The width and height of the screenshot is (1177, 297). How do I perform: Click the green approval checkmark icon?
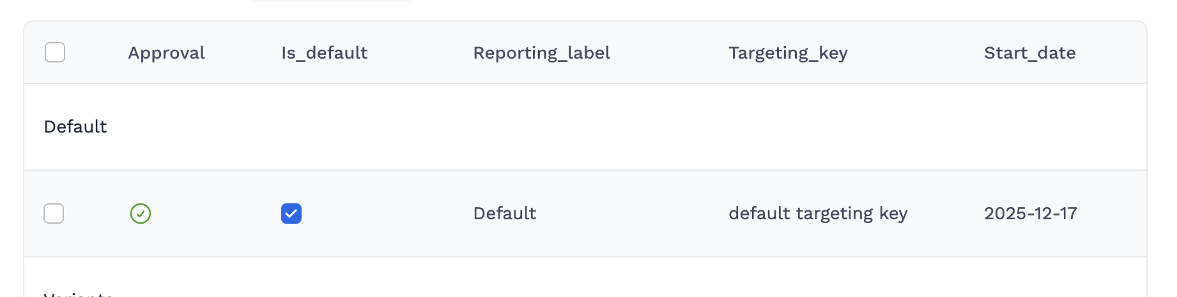pyautogui.click(x=141, y=214)
